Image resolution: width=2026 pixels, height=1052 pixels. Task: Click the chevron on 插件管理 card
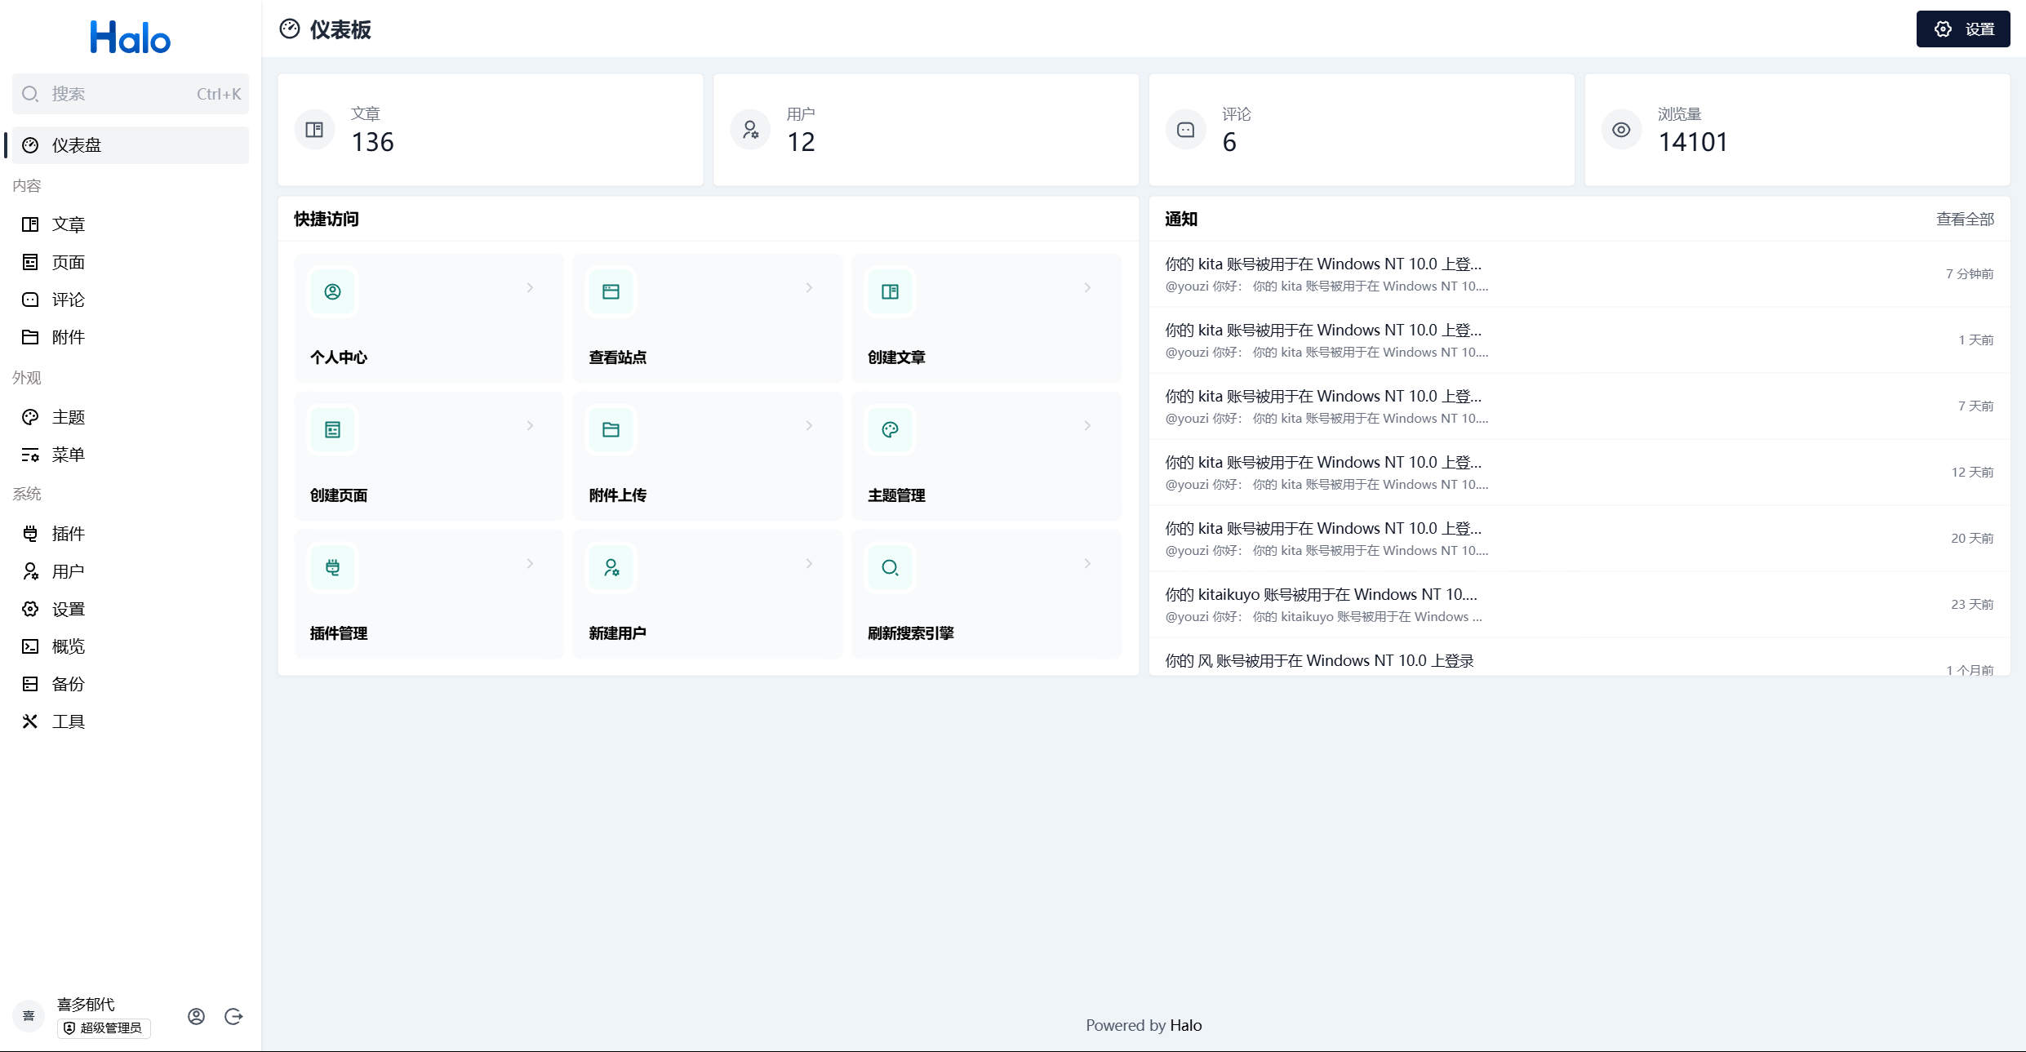click(x=531, y=563)
